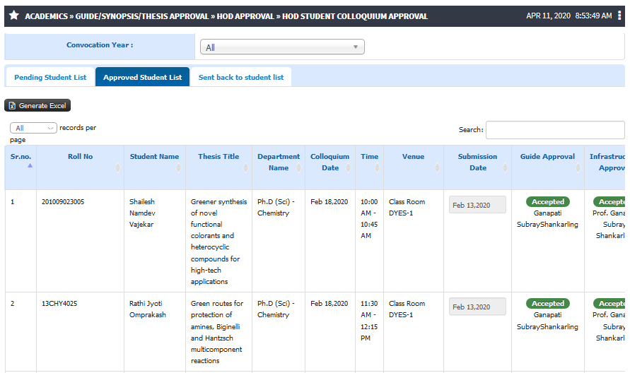Click venue Class Room DYES-1 in row 2
The width and height of the screenshot is (630, 373).
(407, 309)
